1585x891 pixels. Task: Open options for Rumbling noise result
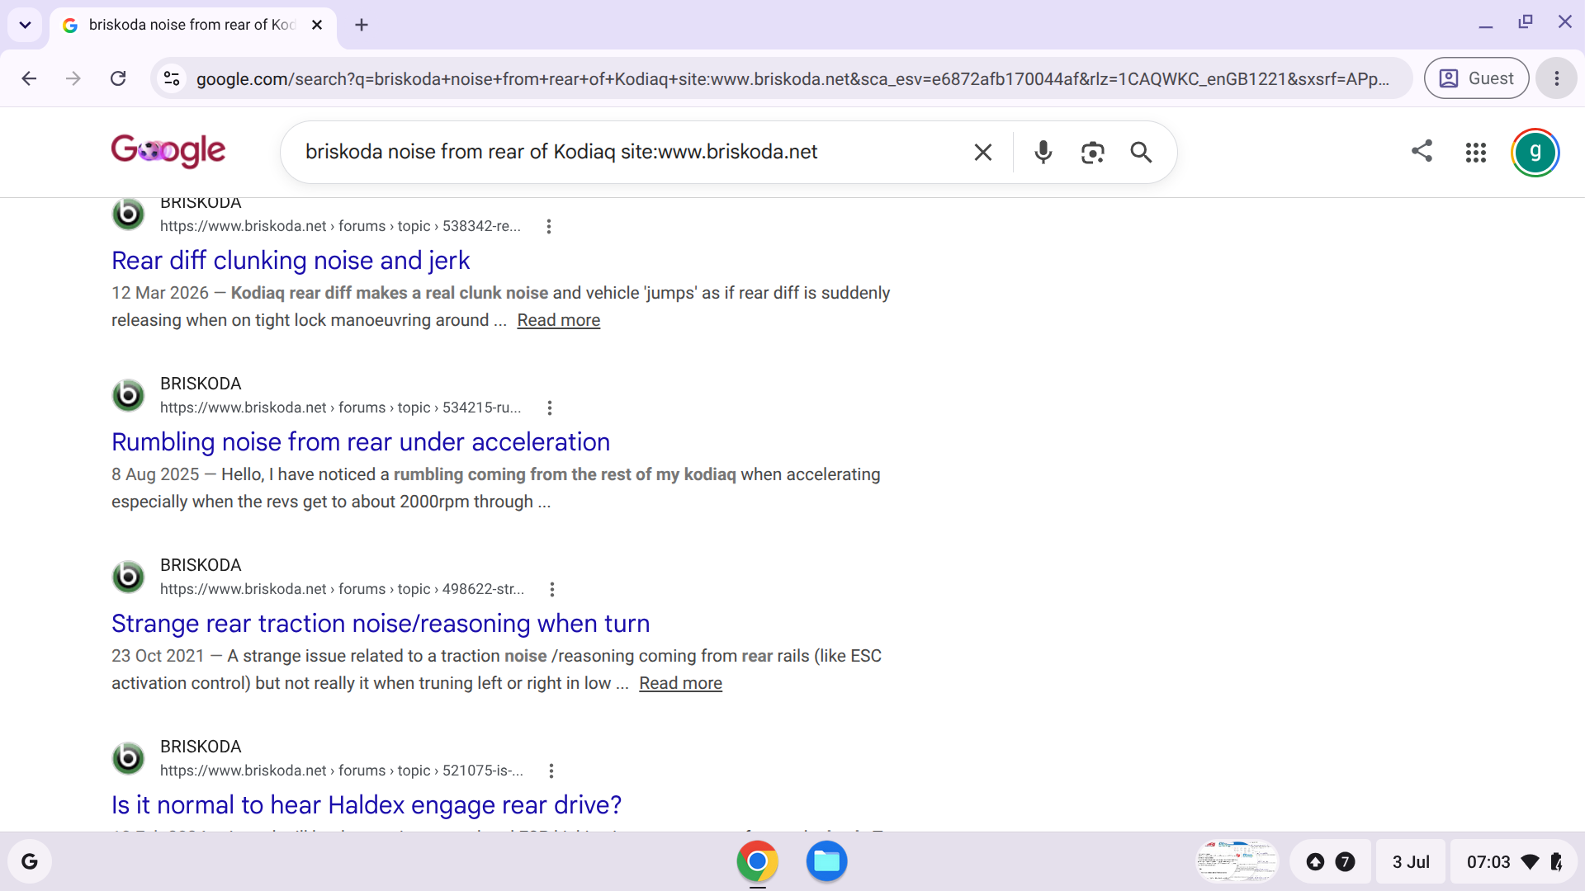point(550,408)
